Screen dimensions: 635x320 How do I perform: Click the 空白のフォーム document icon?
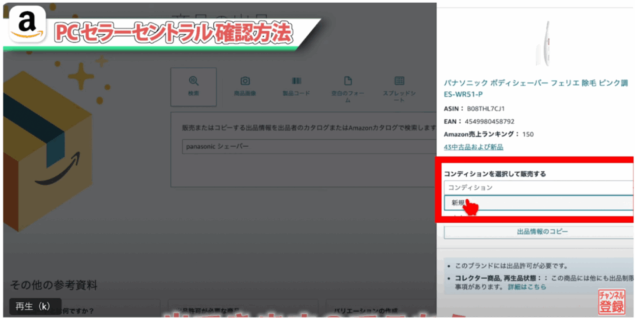pos(348,81)
